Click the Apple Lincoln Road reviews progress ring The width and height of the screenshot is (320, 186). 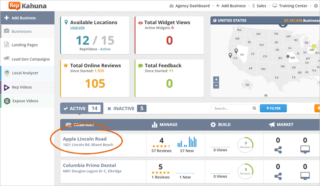[244, 145]
